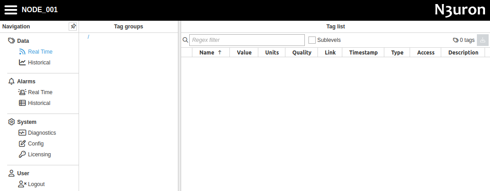Open Data Real Time view
This screenshot has height=191, width=490.
pyautogui.click(x=40, y=52)
